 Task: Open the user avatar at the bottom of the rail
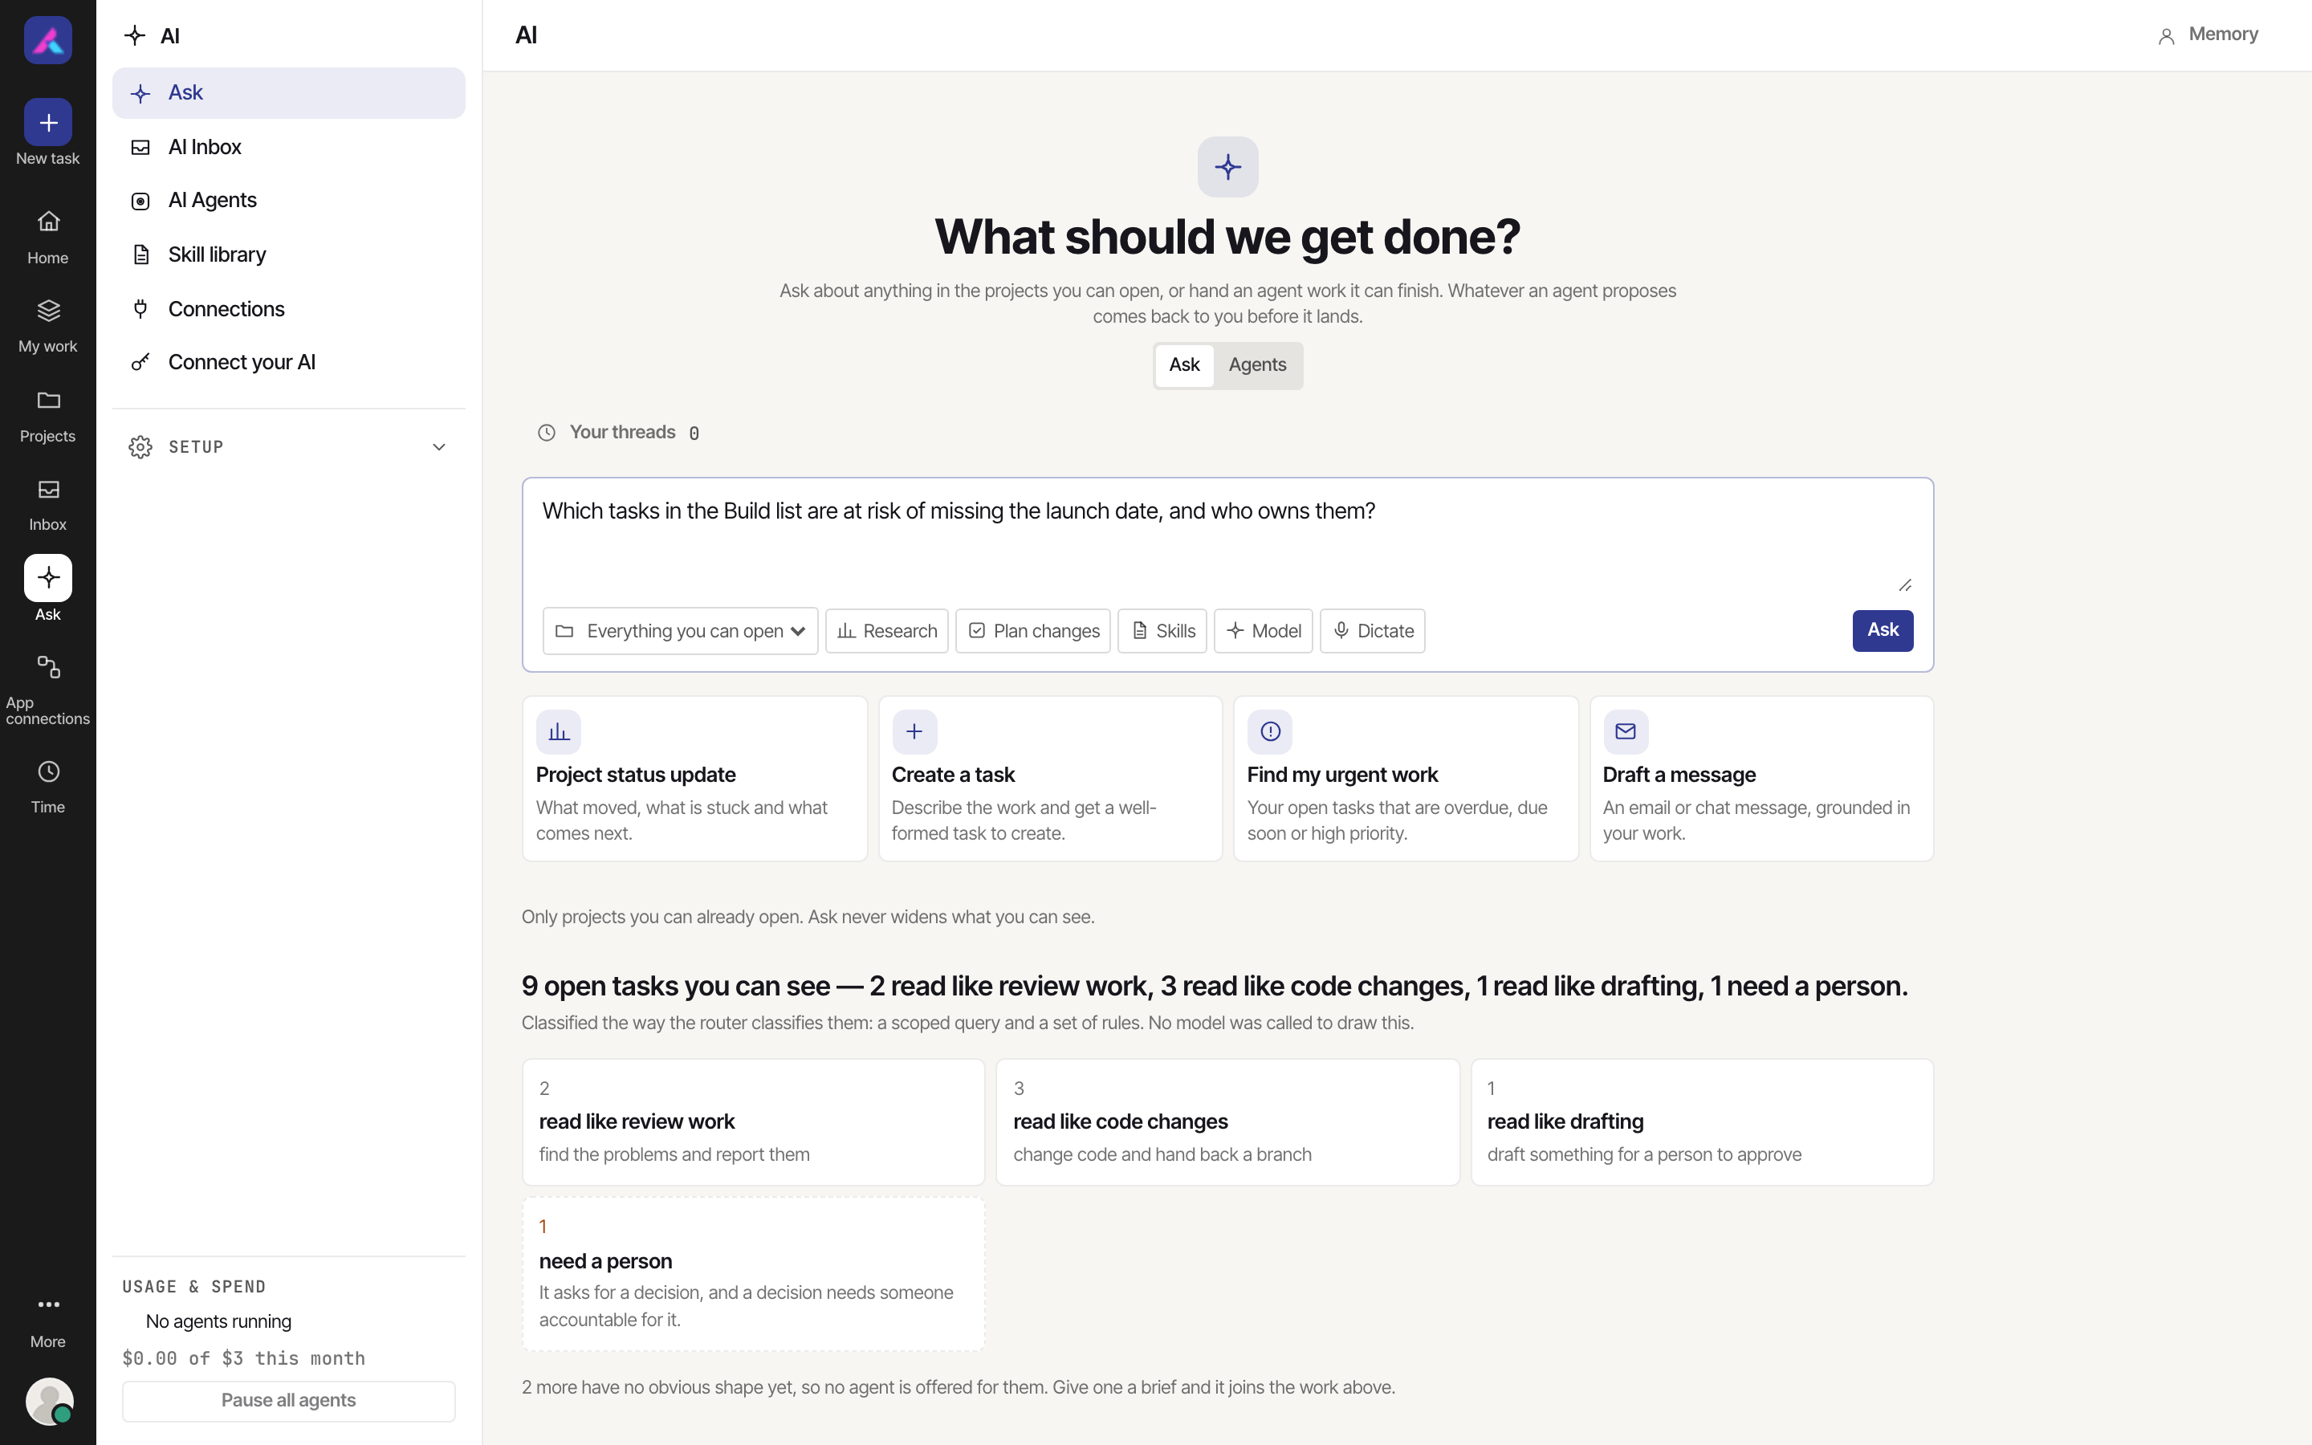coord(49,1401)
